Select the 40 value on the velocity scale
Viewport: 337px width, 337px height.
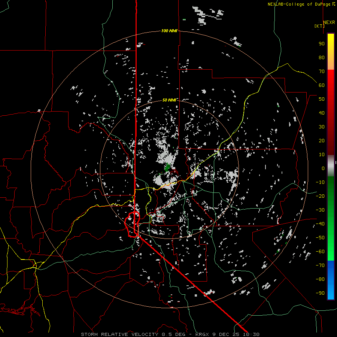[x=322, y=113]
